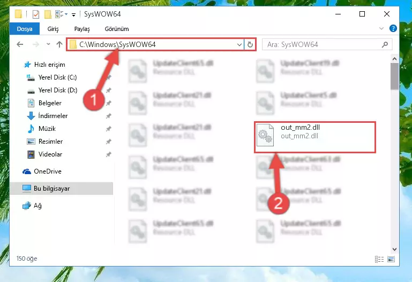Click the Properties quick access icon
Screen dimensions: 412x282
click(x=36, y=14)
